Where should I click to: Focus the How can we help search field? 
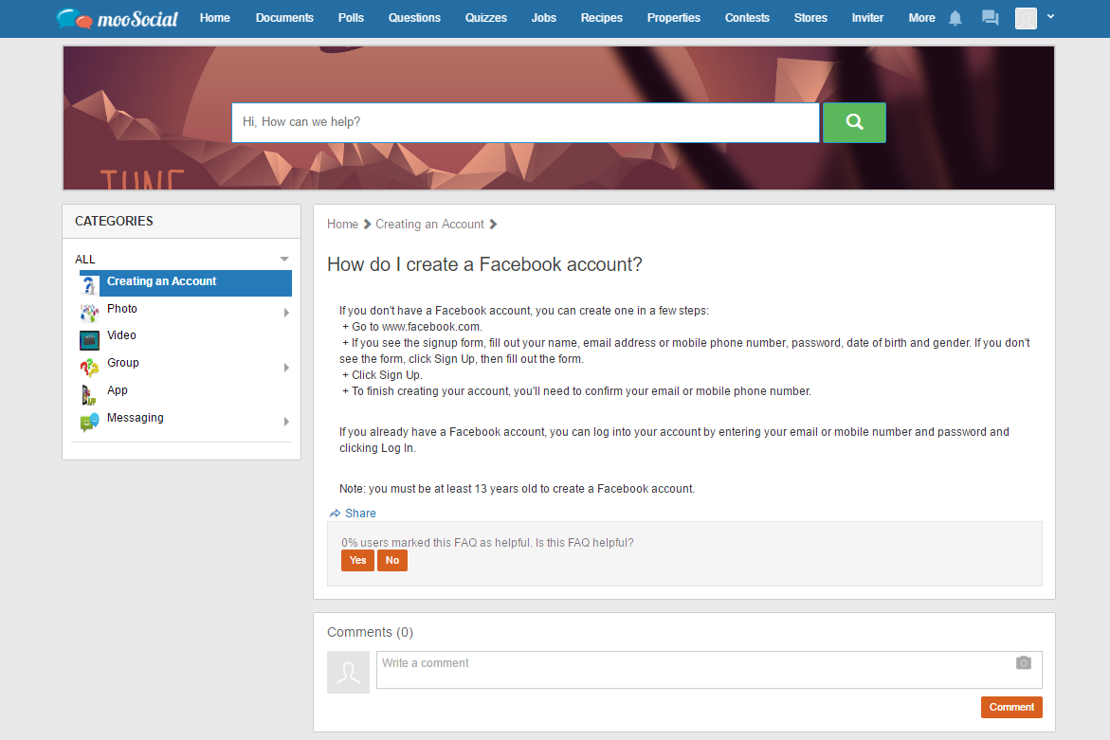(525, 122)
